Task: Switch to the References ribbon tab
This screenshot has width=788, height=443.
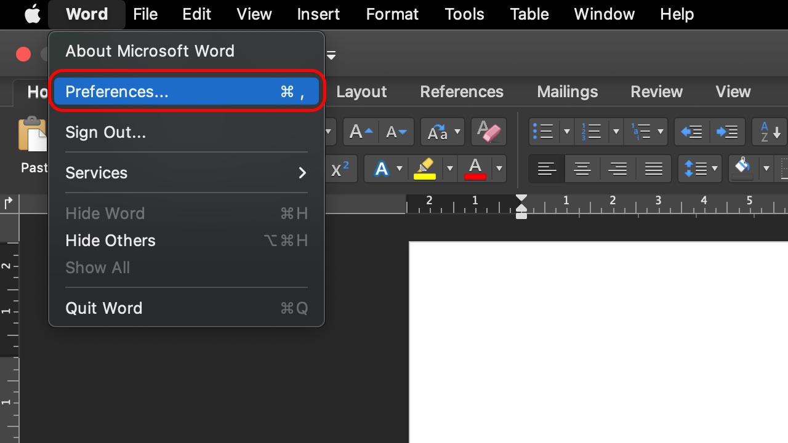Action: 462,92
